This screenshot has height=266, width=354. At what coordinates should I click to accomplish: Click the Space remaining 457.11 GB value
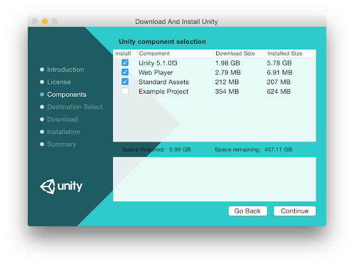point(278,150)
